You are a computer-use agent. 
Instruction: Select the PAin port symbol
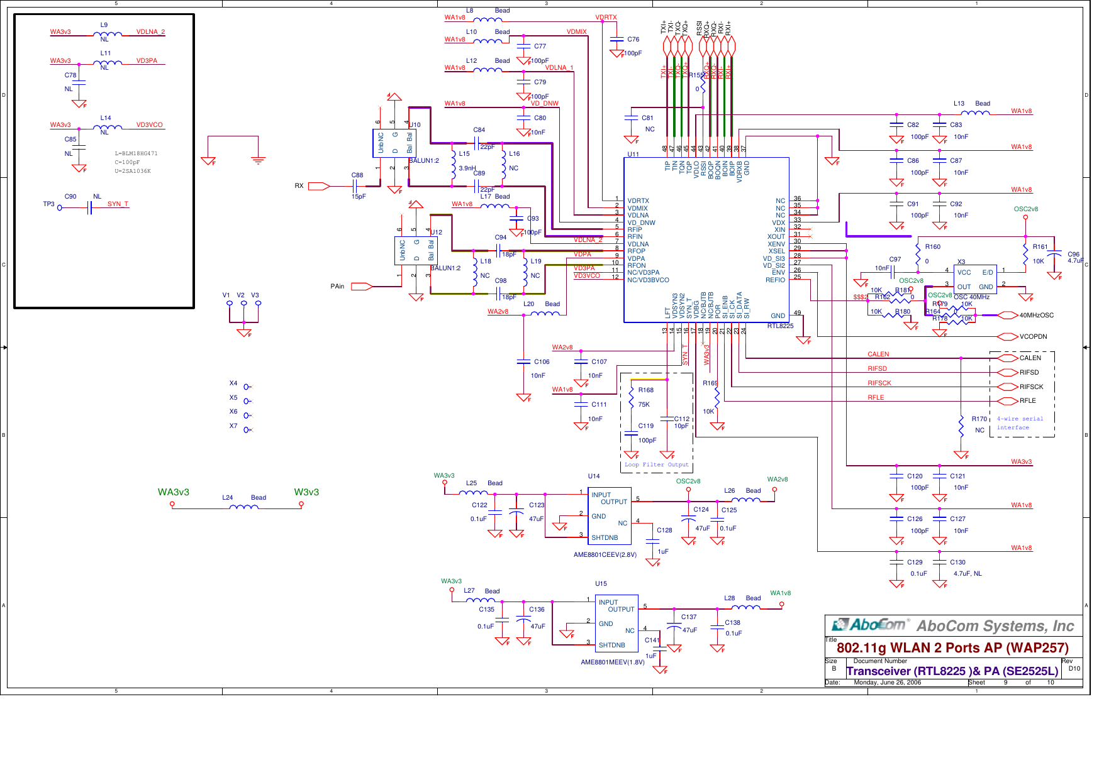pos(362,287)
